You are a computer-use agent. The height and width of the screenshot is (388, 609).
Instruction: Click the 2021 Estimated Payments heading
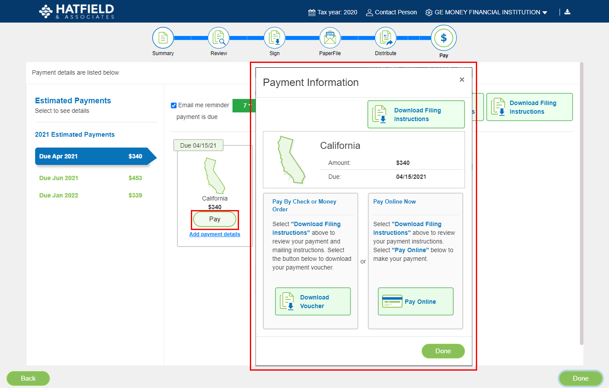coord(75,135)
